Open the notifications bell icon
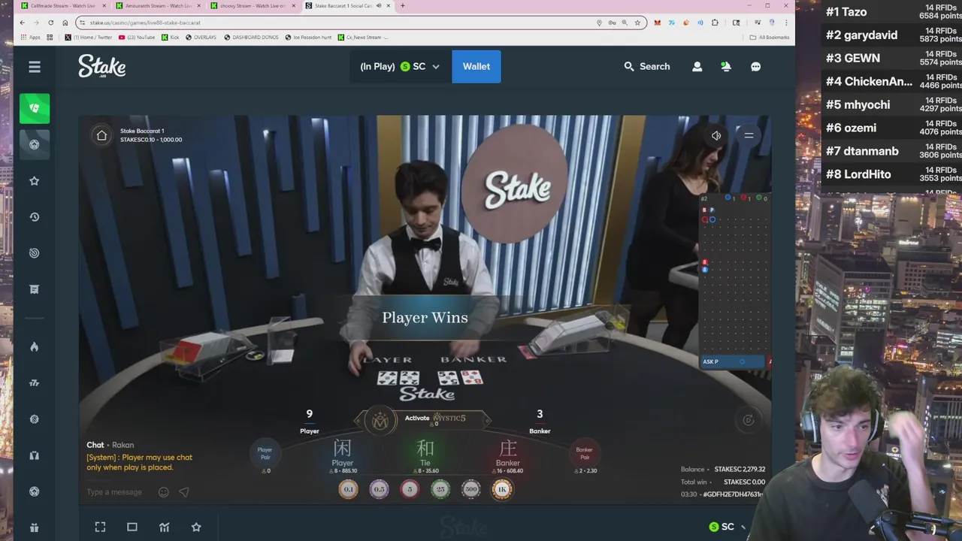 (726, 66)
